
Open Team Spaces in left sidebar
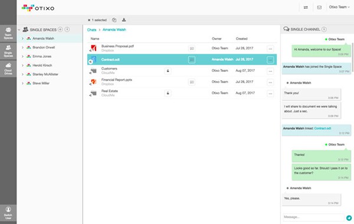(x=8, y=33)
